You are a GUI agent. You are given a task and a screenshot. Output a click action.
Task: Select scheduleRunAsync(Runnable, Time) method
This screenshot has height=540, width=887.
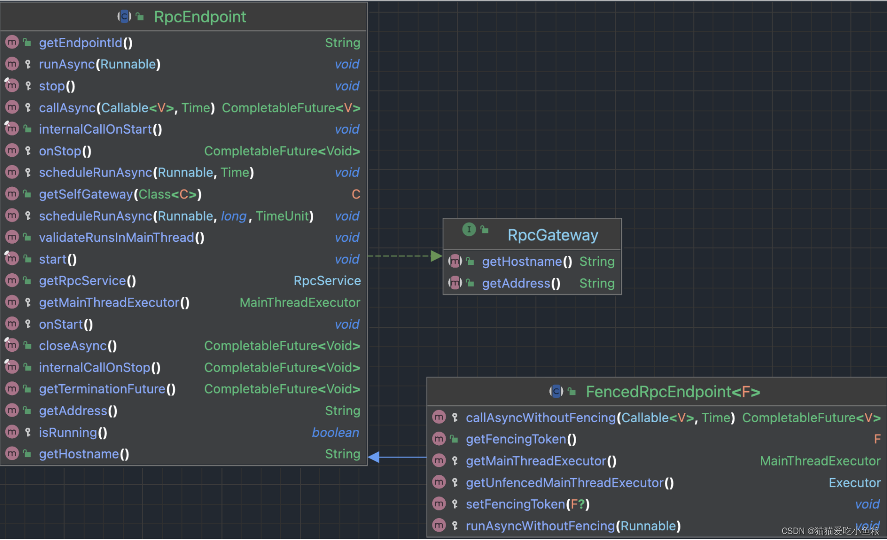coord(146,172)
